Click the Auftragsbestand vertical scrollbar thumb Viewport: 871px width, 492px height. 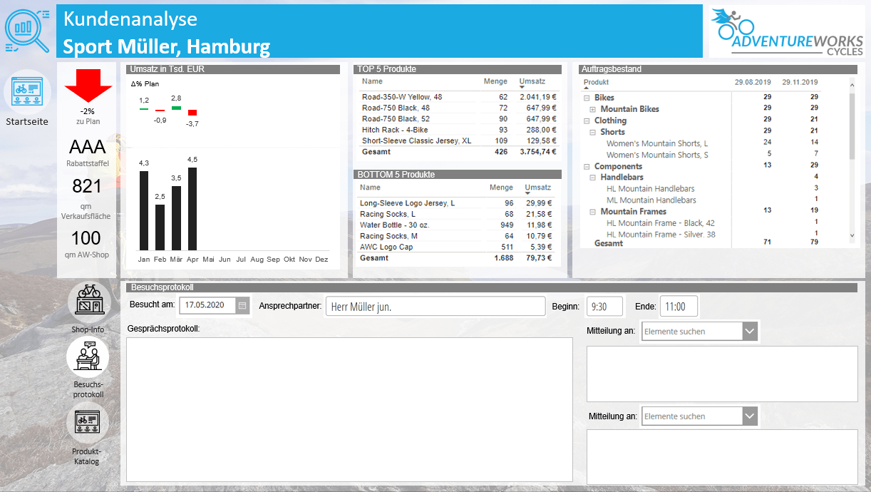pyautogui.click(x=852, y=125)
